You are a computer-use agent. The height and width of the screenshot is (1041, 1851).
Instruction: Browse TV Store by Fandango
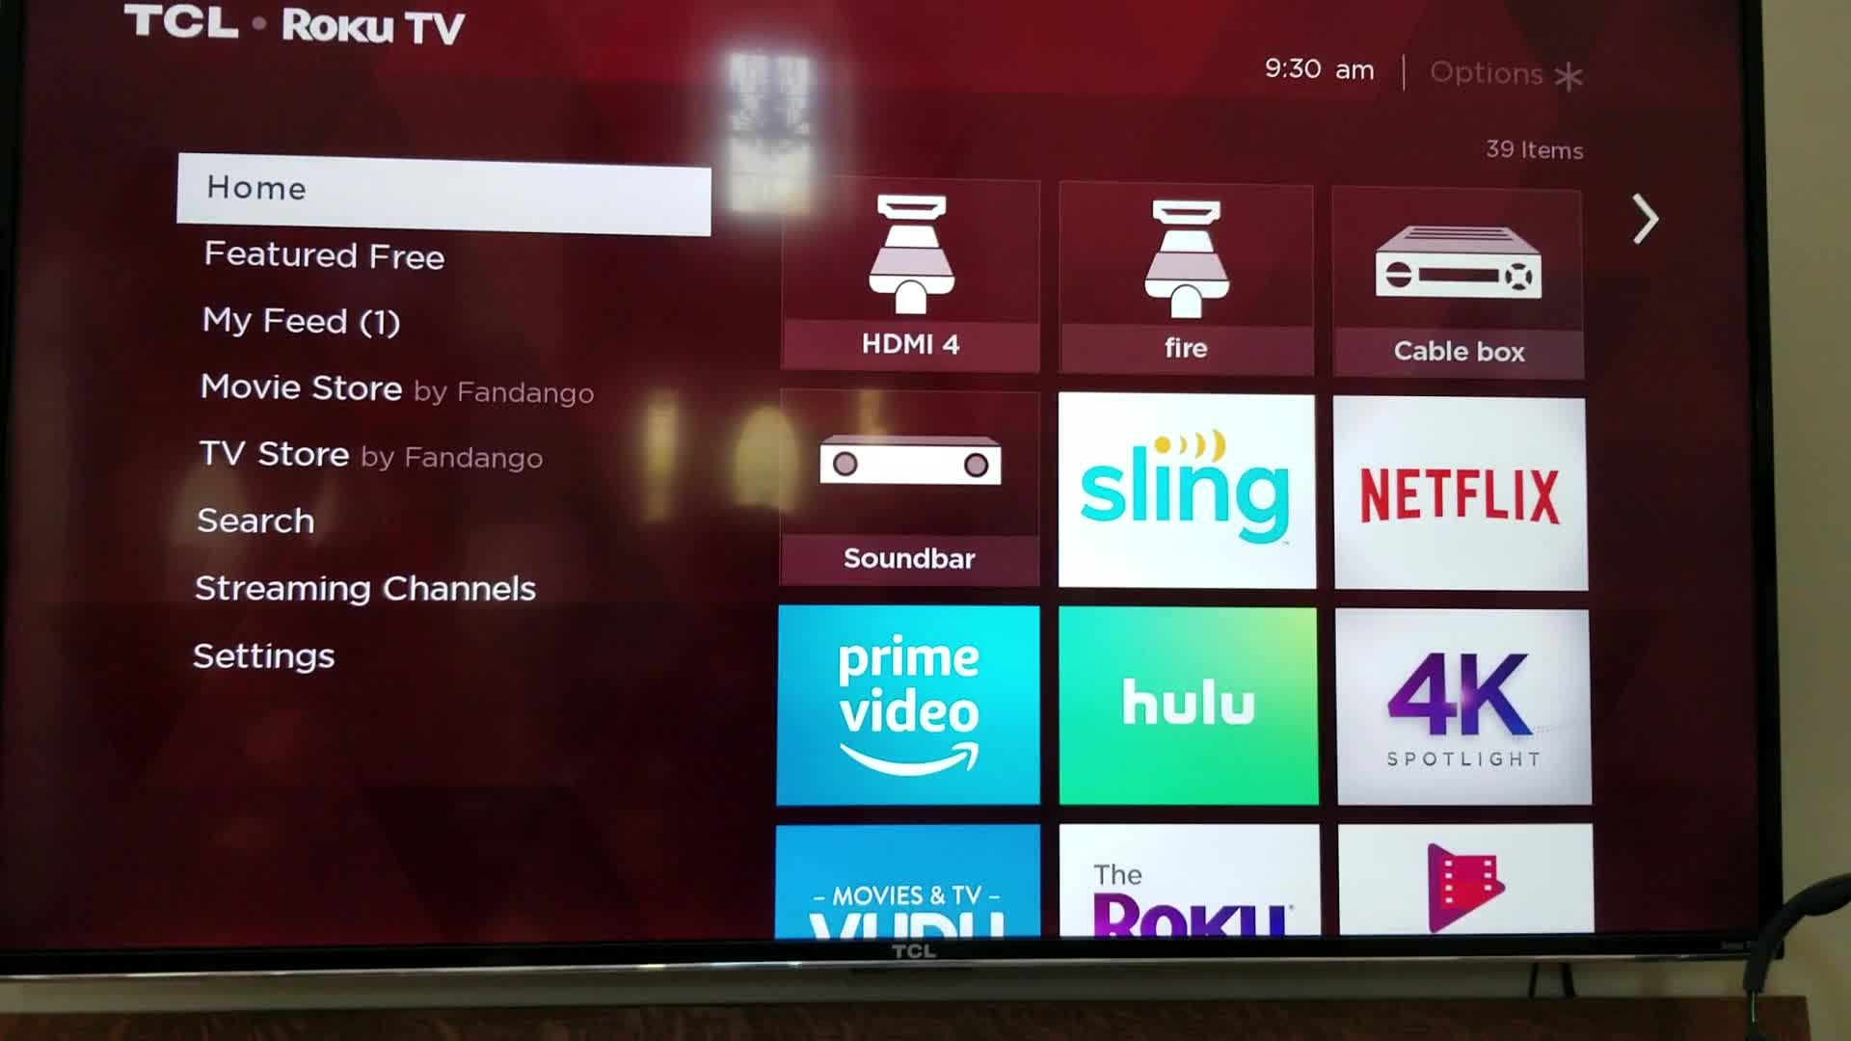pyautogui.click(x=371, y=455)
